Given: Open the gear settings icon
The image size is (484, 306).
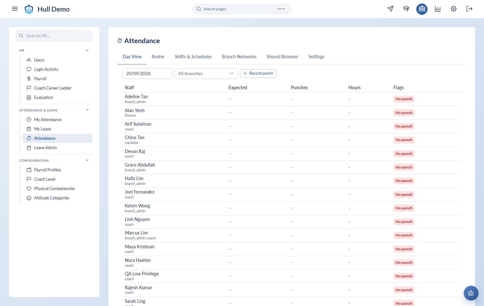Looking at the screenshot, I should 454,9.
